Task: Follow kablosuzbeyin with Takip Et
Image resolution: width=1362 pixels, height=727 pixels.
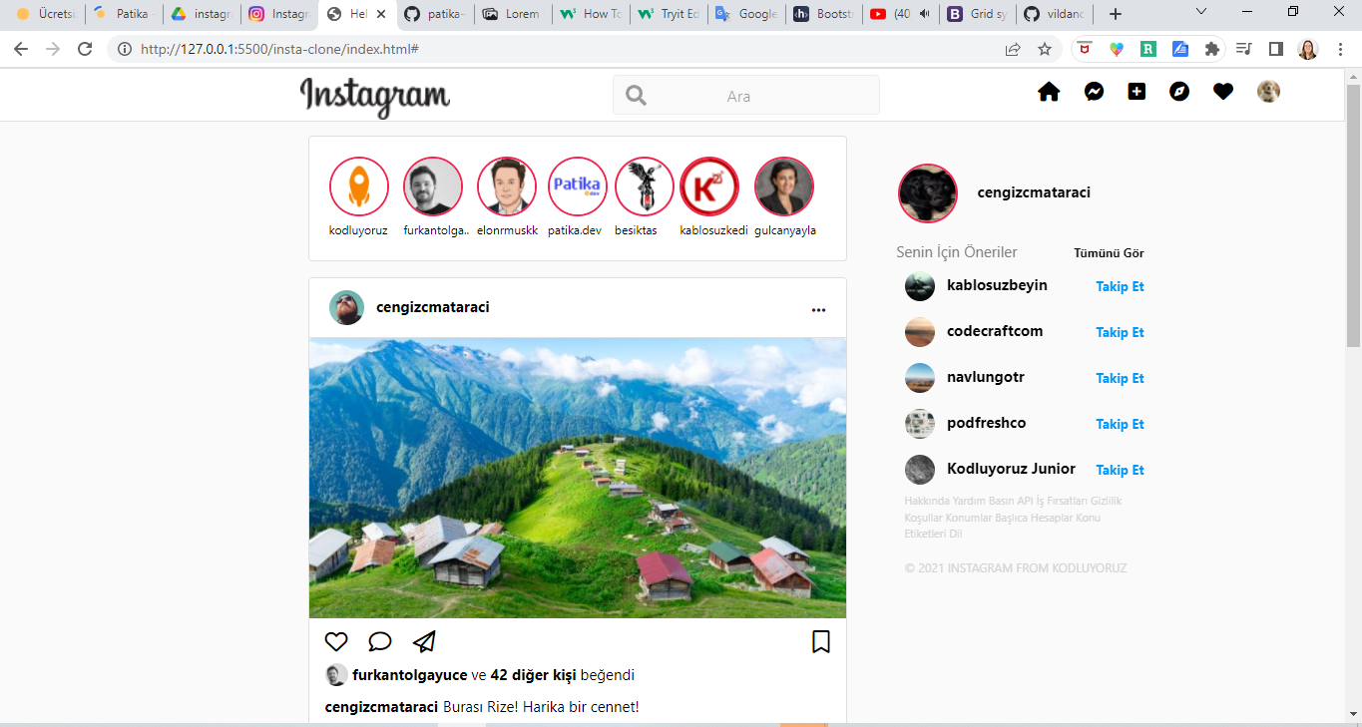Action: [1120, 286]
